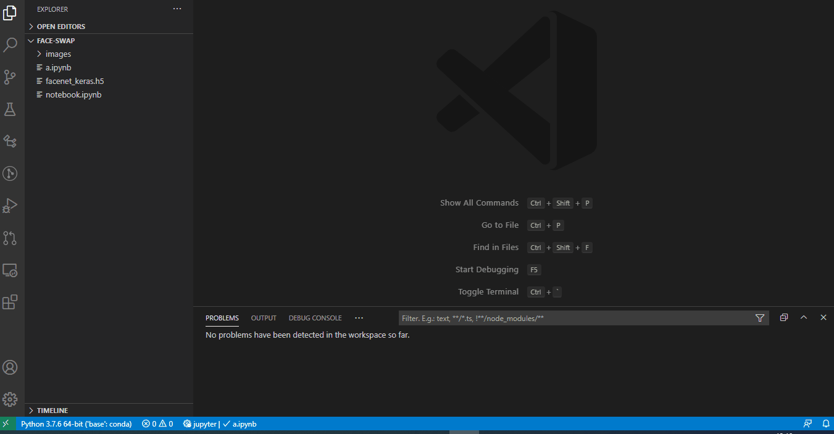This screenshot has width=834, height=434.
Task: Open a.ipynb in the explorer
Action: click(109, 68)
